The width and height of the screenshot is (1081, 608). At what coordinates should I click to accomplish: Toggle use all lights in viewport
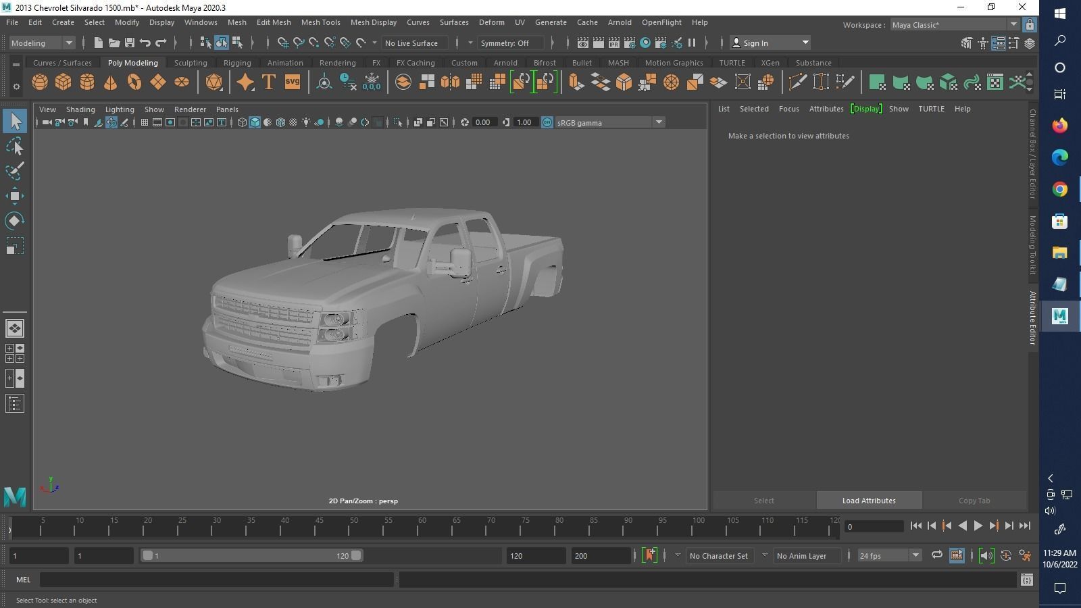coord(306,122)
